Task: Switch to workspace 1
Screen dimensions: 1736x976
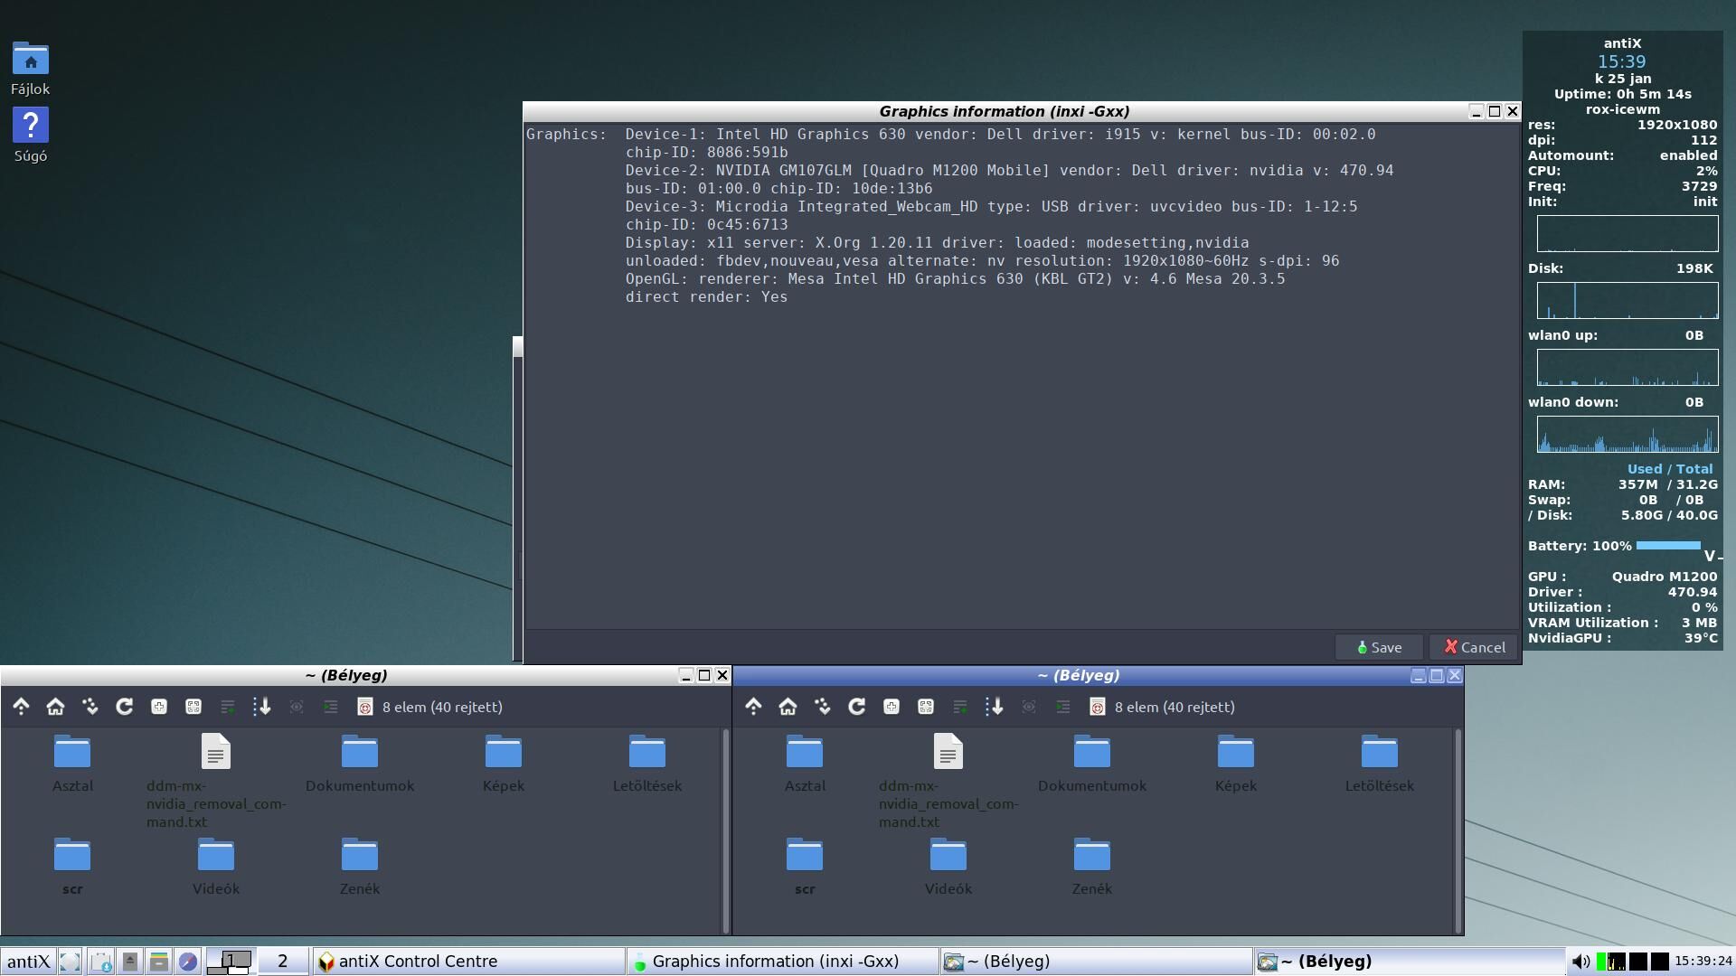Action: point(230,962)
